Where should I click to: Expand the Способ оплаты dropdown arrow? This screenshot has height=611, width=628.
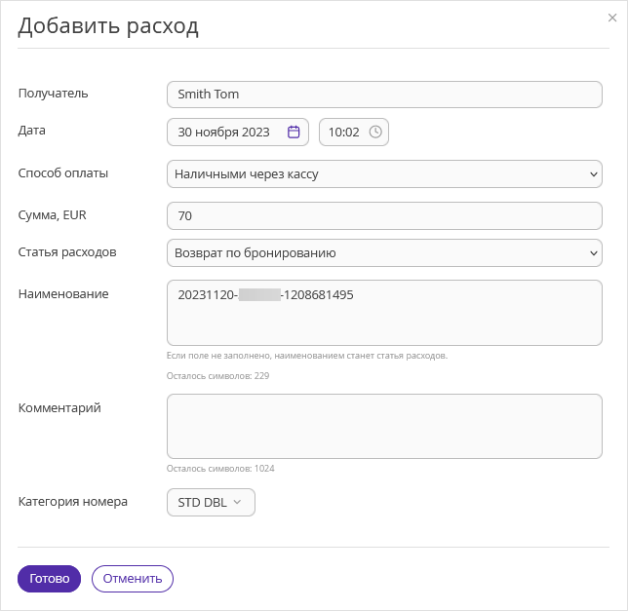594,174
